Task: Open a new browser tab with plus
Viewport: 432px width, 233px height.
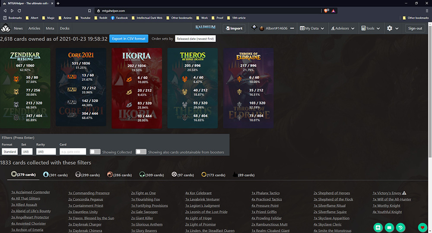Action: [x=58, y=3]
